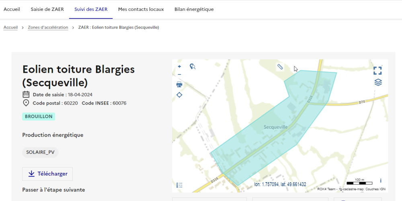Show the map legend list
Viewport: 402px width, 201px height.
click(x=179, y=185)
